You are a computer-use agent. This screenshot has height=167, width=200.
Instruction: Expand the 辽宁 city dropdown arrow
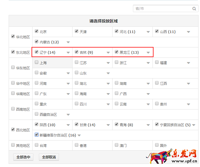[68, 53]
